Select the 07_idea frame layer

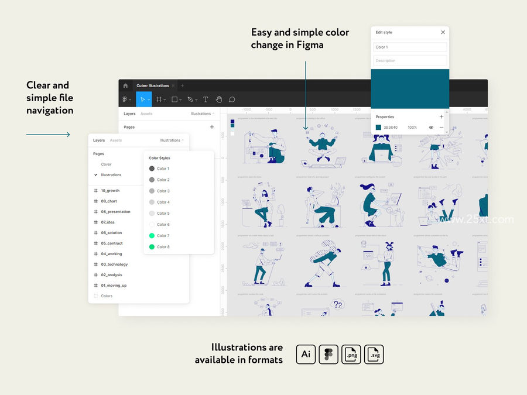(x=108, y=222)
